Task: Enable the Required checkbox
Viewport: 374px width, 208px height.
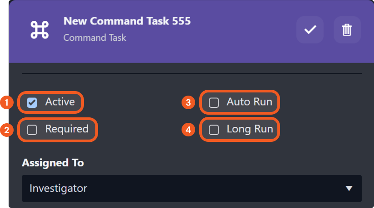Action: pyautogui.click(x=32, y=130)
